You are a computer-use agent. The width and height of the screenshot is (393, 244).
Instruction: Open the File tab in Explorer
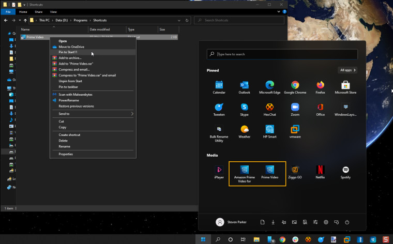coord(8,12)
